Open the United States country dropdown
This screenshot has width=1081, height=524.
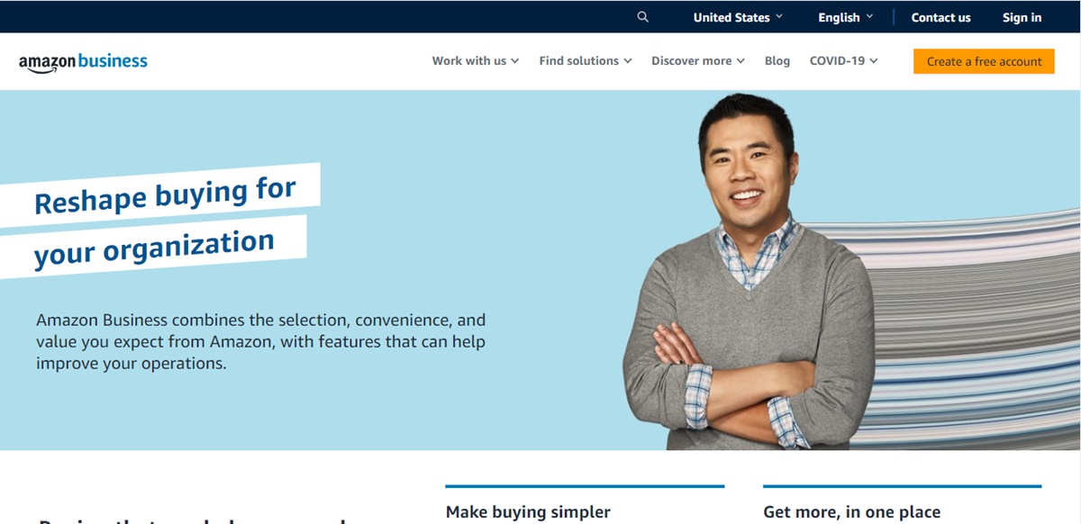click(738, 17)
